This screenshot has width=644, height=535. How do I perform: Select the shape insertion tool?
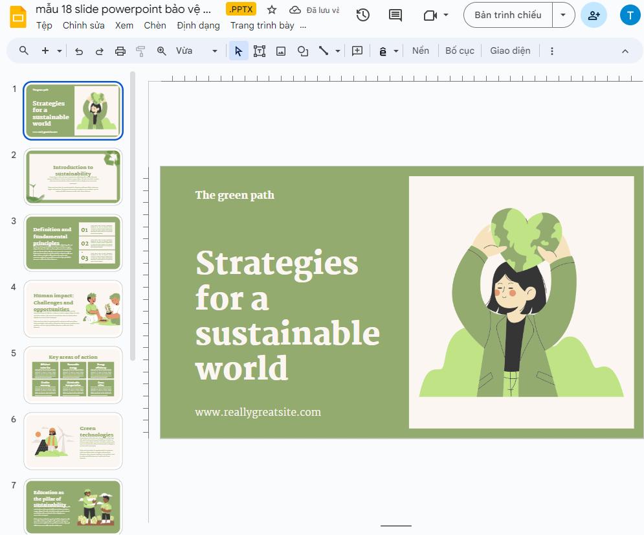(302, 51)
